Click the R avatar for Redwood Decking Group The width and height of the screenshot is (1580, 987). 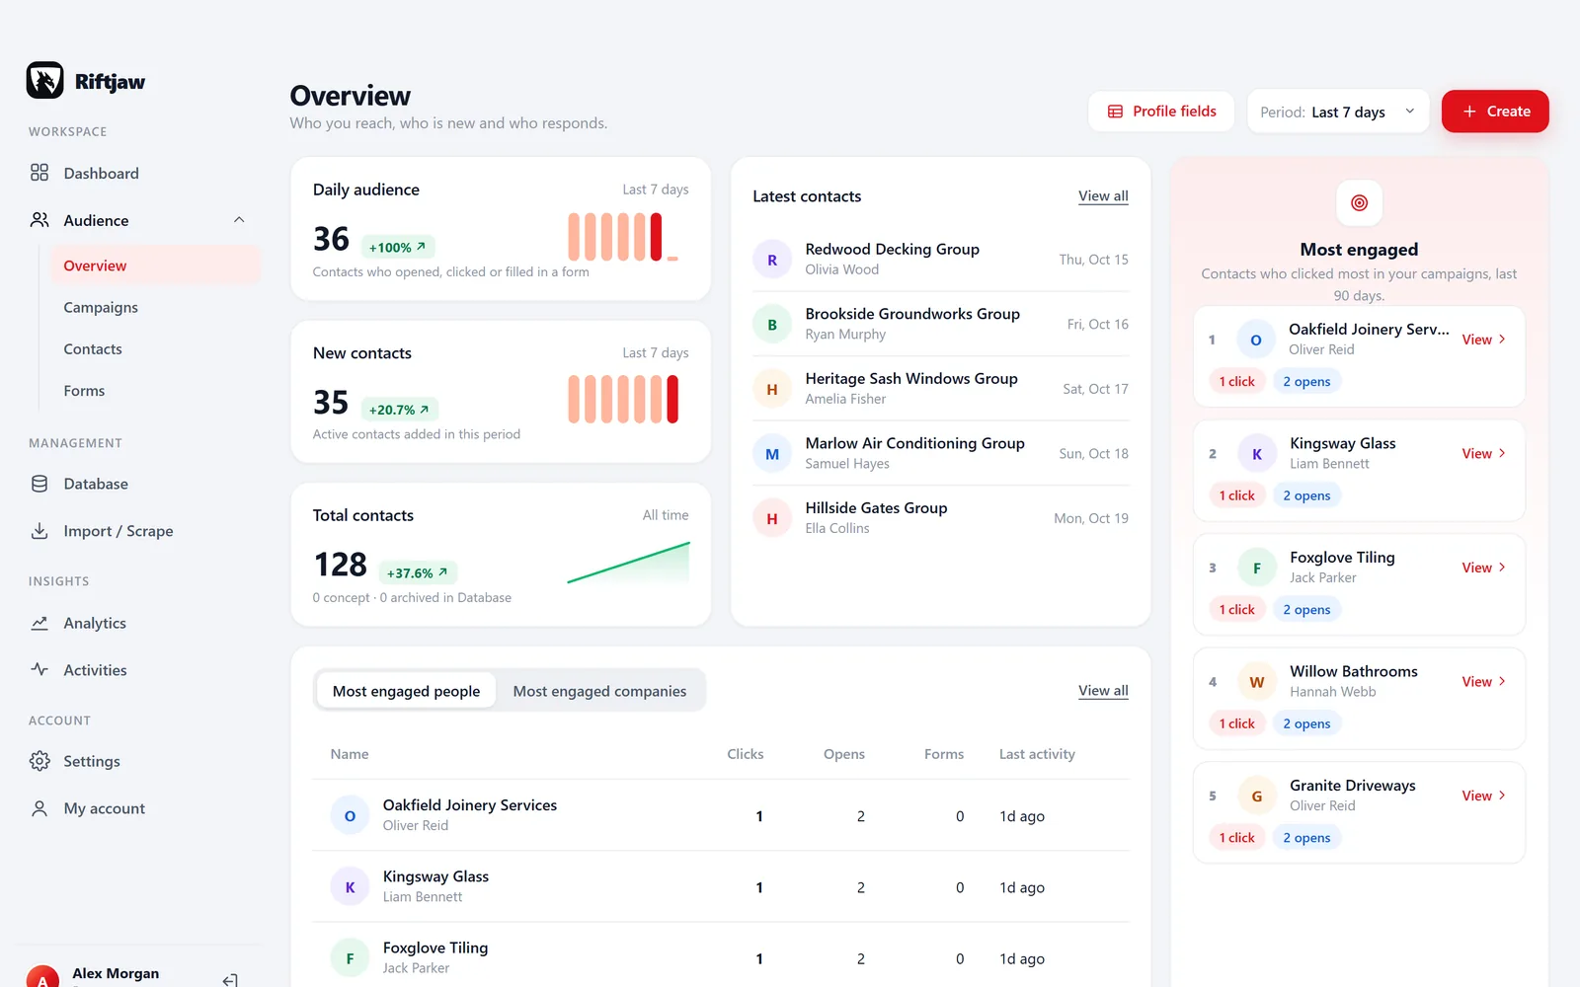point(772,260)
